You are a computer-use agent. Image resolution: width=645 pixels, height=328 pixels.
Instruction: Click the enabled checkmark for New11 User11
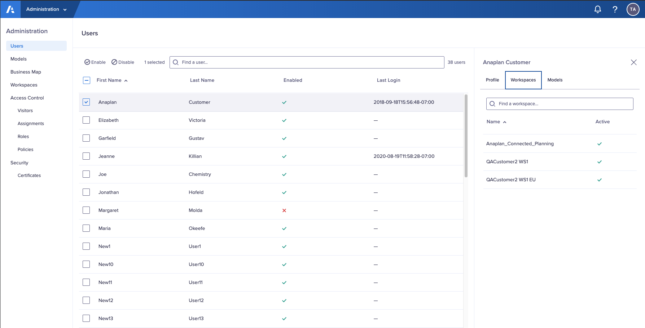click(x=284, y=283)
